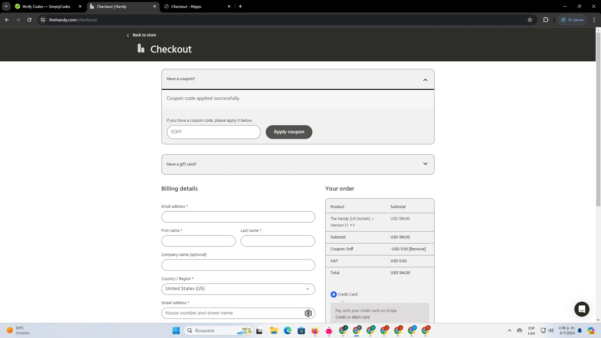Open the browser extensions puzzle icon
This screenshot has width=601, height=338.
click(546, 20)
